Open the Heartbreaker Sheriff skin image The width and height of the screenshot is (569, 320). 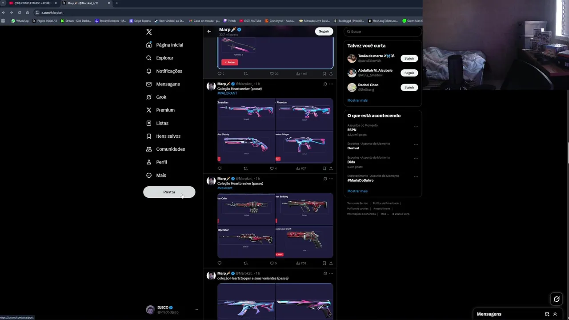point(305,242)
